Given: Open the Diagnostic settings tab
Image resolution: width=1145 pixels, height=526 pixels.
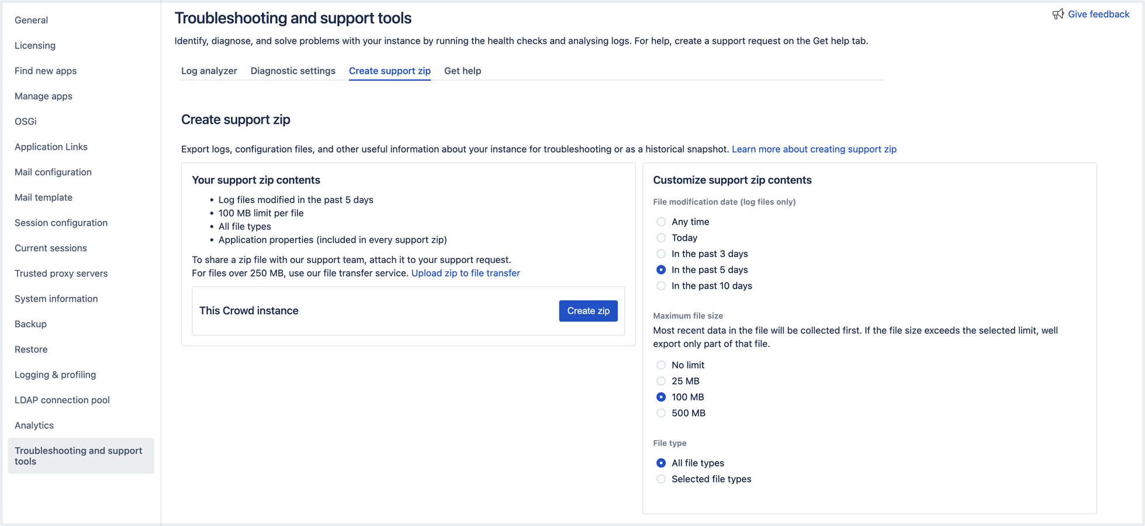Looking at the screenshot, I should click(x=293, y=71).
